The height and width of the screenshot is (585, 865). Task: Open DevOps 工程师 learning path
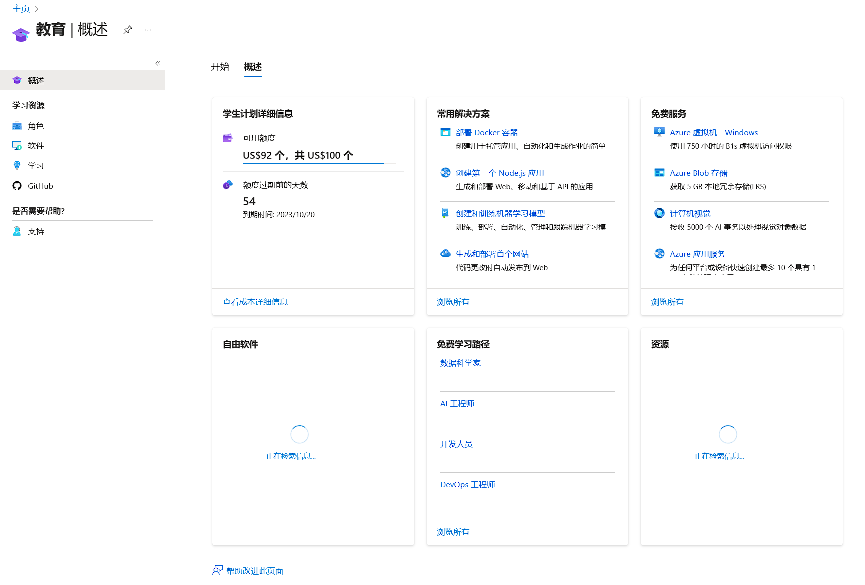pyautogui.click(x=468, y=484)
